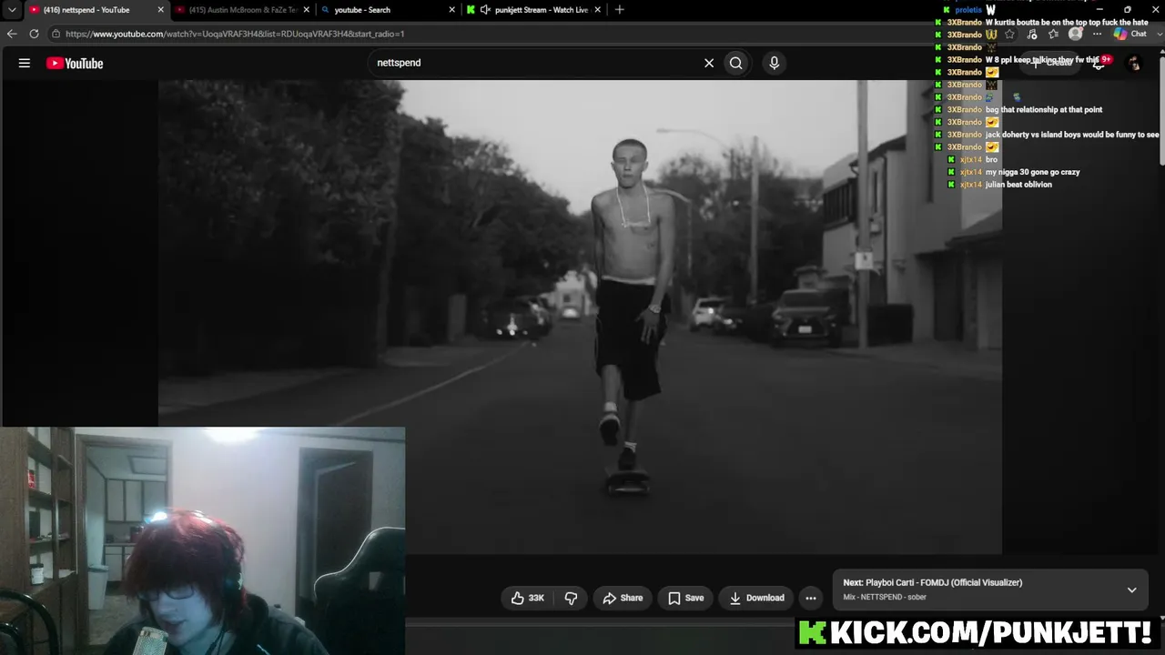The height and width of the screenshot is (655, 1165).
Task: Open the media control music icon
Action: pyautogui.click(x=1031, y=34)
